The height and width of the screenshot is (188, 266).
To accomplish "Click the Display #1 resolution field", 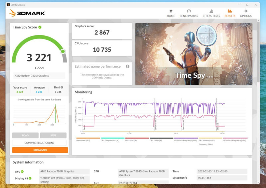I will tap(64, 180).
